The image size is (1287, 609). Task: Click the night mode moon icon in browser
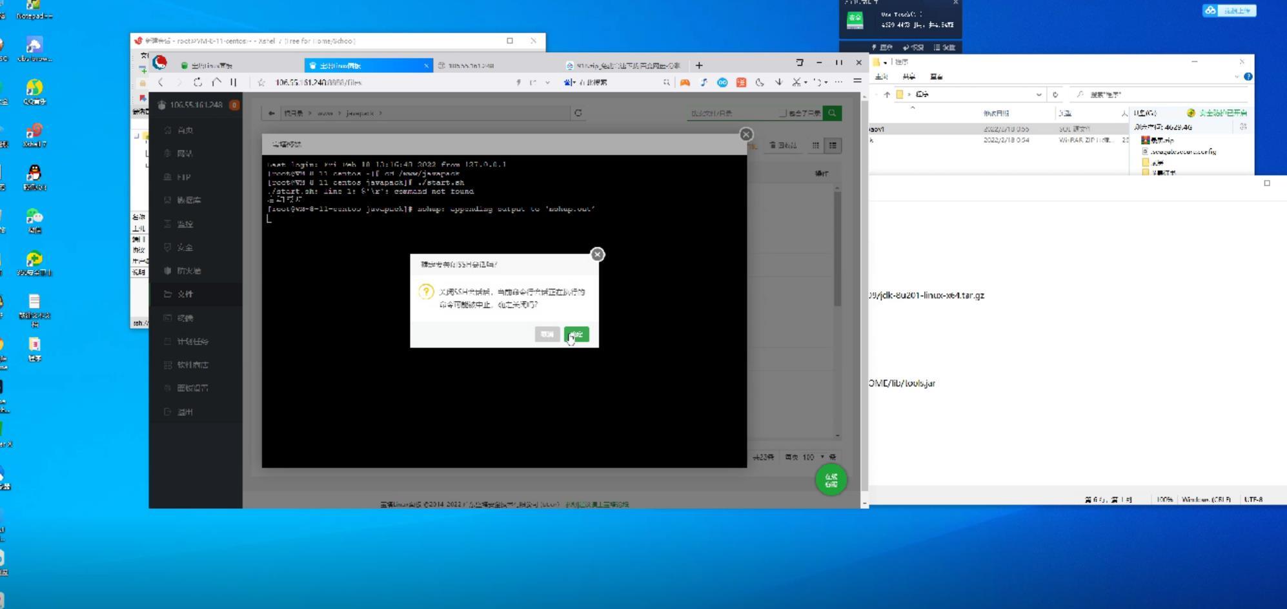click(x=760, y=82)
